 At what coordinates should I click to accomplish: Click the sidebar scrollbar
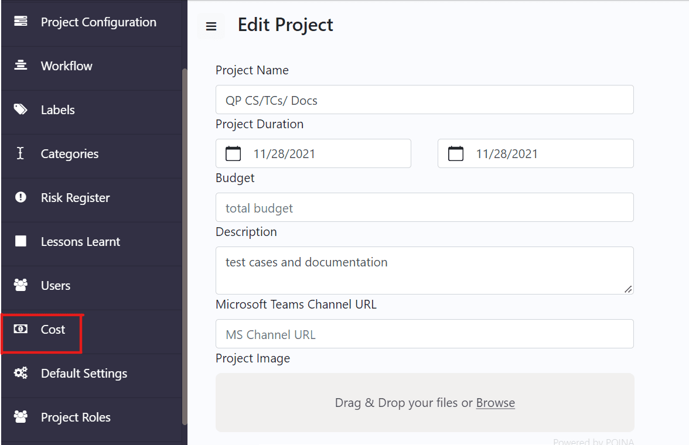click(x=184, y=246)
